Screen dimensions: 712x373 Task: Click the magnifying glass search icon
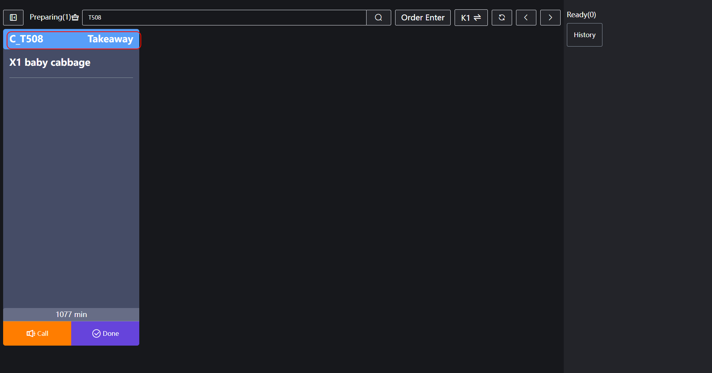(x=378, y=18)
